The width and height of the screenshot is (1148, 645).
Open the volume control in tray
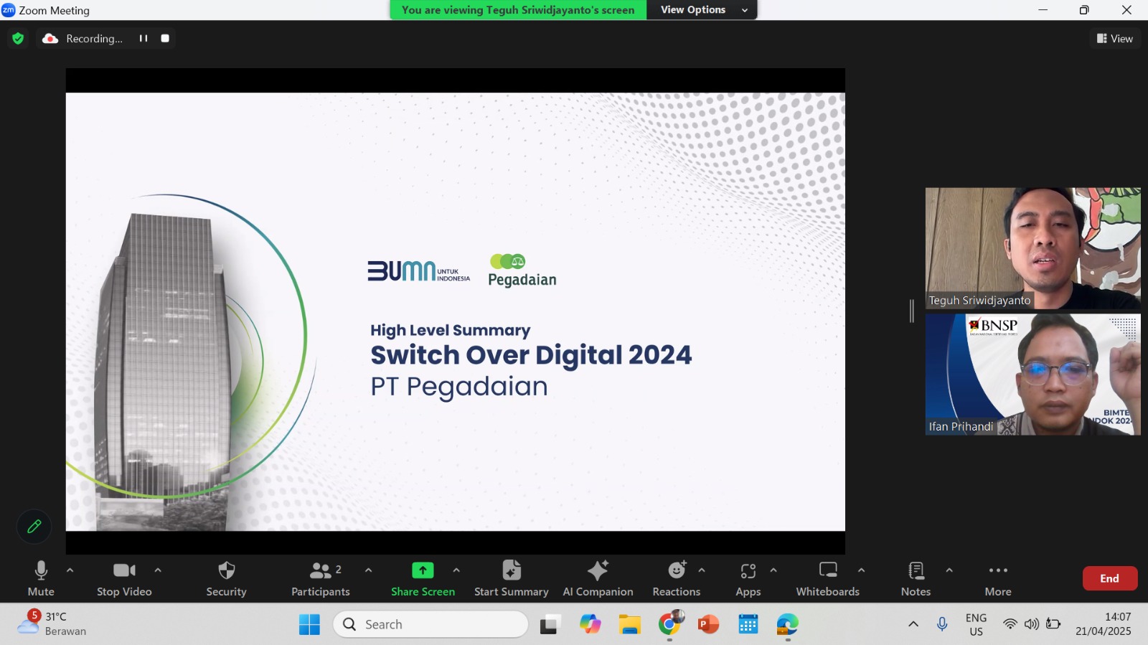point(1032,624)
